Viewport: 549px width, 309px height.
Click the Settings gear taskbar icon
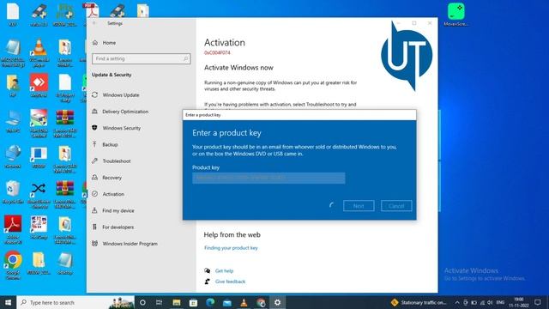[x=277, y=302]
